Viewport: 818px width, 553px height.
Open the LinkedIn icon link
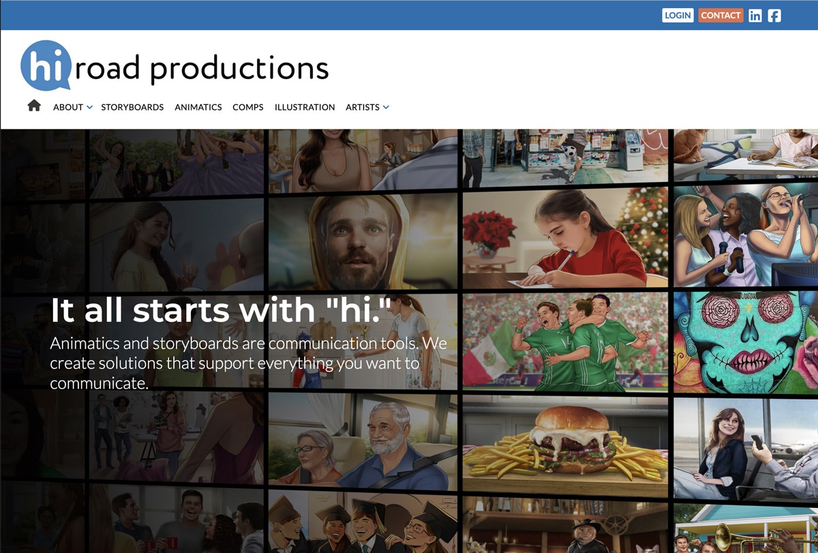[755, 16]
